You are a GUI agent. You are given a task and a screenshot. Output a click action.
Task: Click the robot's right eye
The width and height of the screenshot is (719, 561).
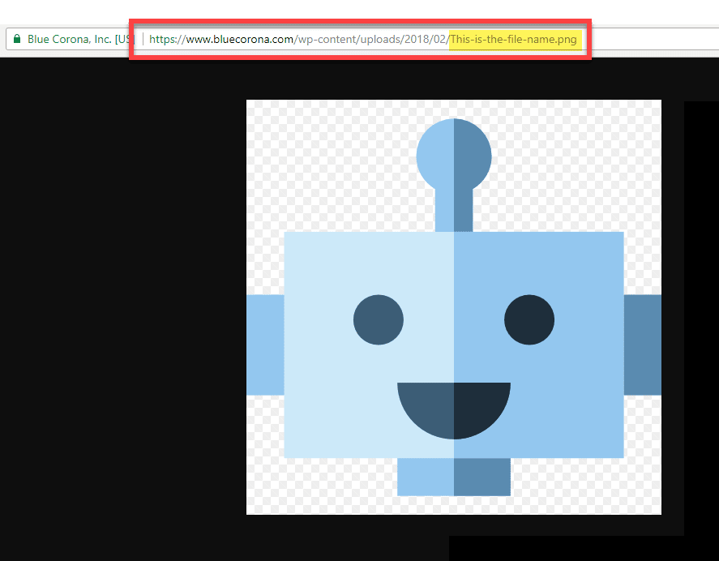point(529,319)
